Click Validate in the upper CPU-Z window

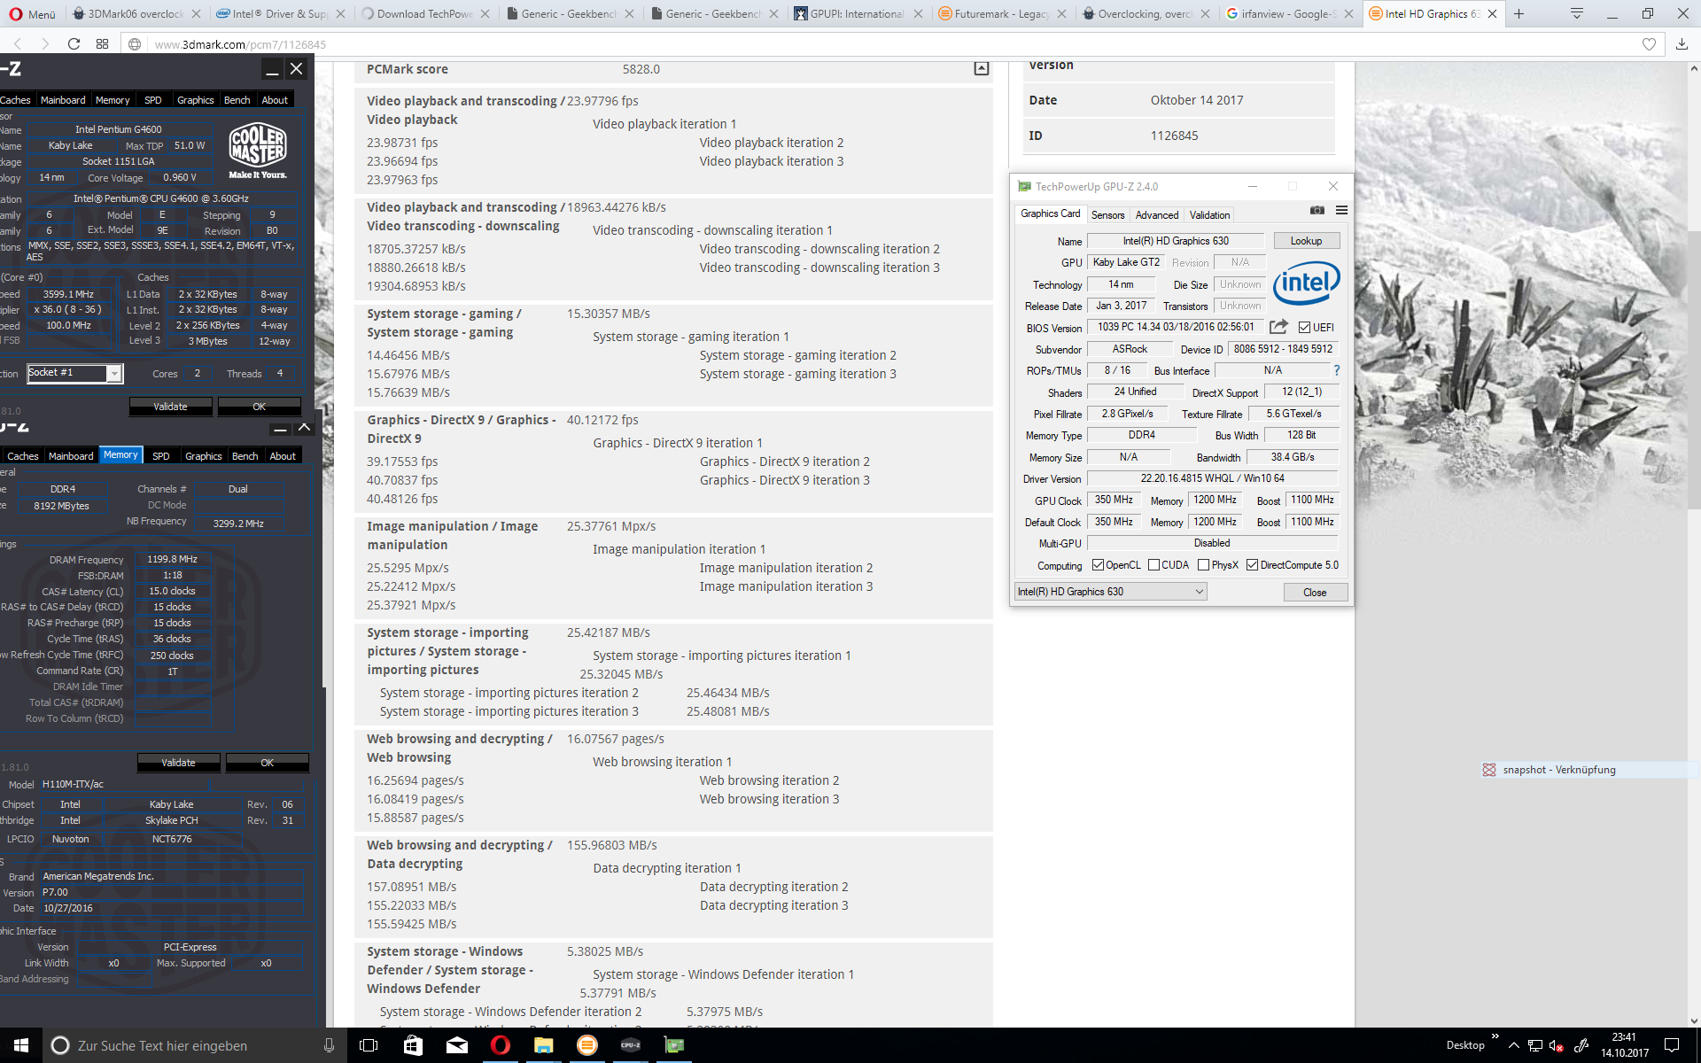170,407
